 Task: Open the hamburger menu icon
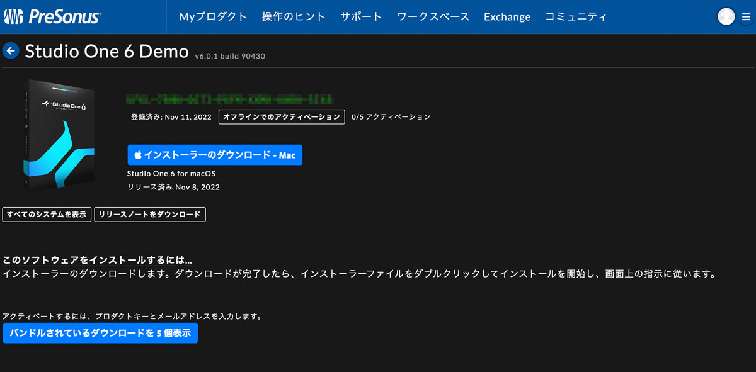pyautogui.click(x=746, y=17)
